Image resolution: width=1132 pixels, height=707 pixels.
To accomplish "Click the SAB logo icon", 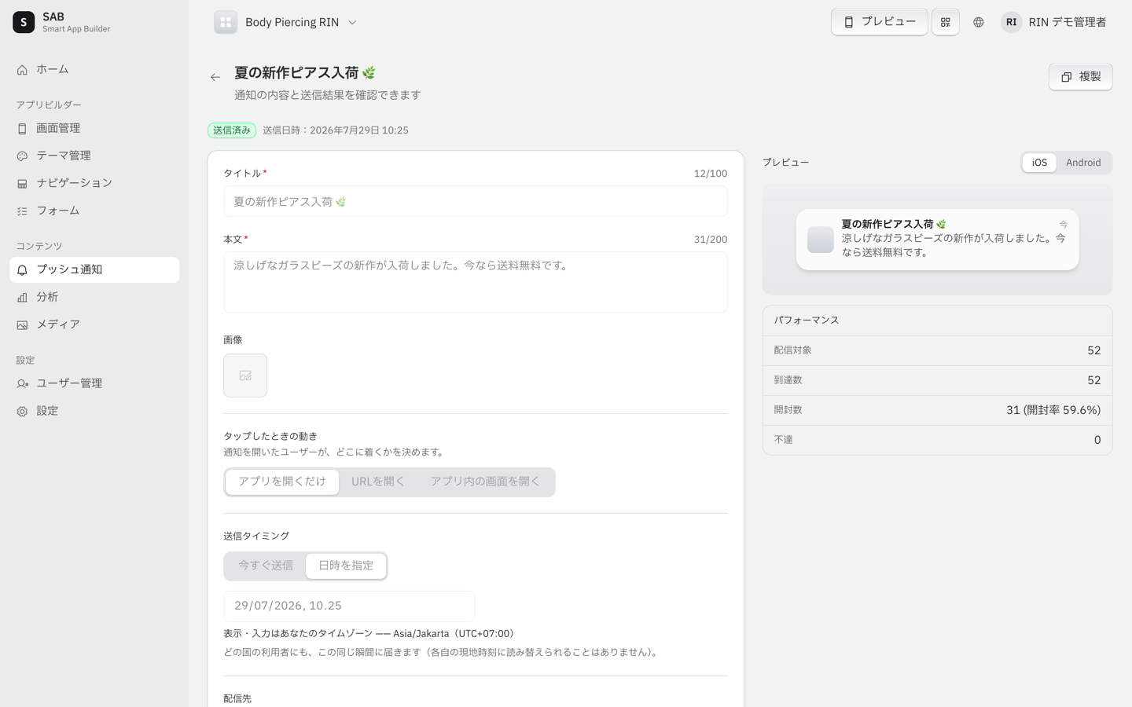I will point(24,22).
